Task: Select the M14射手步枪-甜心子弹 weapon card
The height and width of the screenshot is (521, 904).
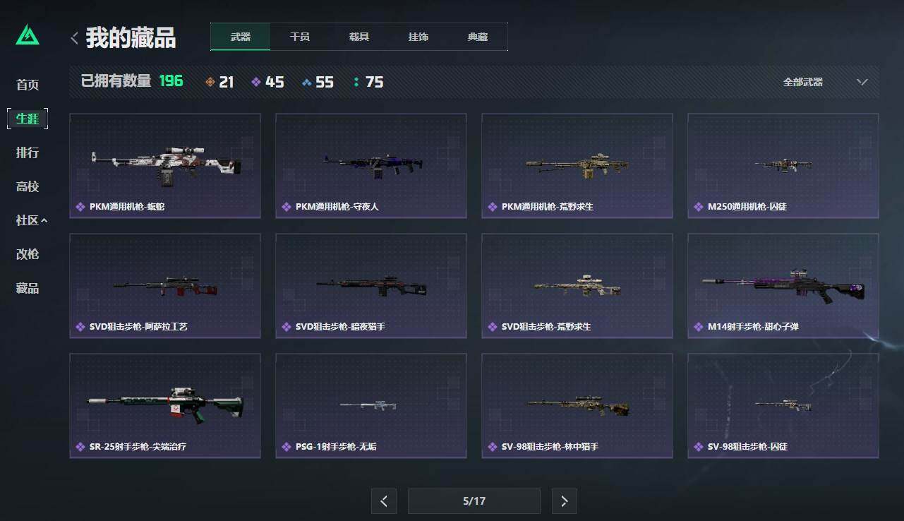Action: click(x=783, y=286)
